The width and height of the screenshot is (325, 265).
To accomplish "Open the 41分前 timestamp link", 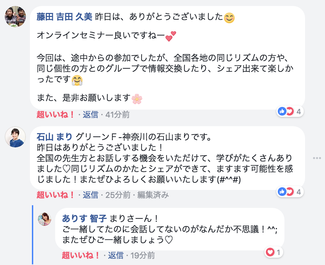I will point(117,115).
